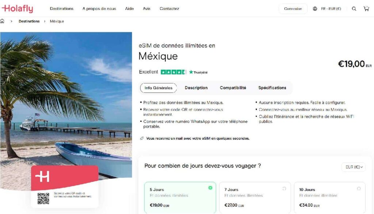The width and height of the screenshot is (374, 214).
Task: Click the home breadcrumb icon
Action: click(x=3, y=21)
